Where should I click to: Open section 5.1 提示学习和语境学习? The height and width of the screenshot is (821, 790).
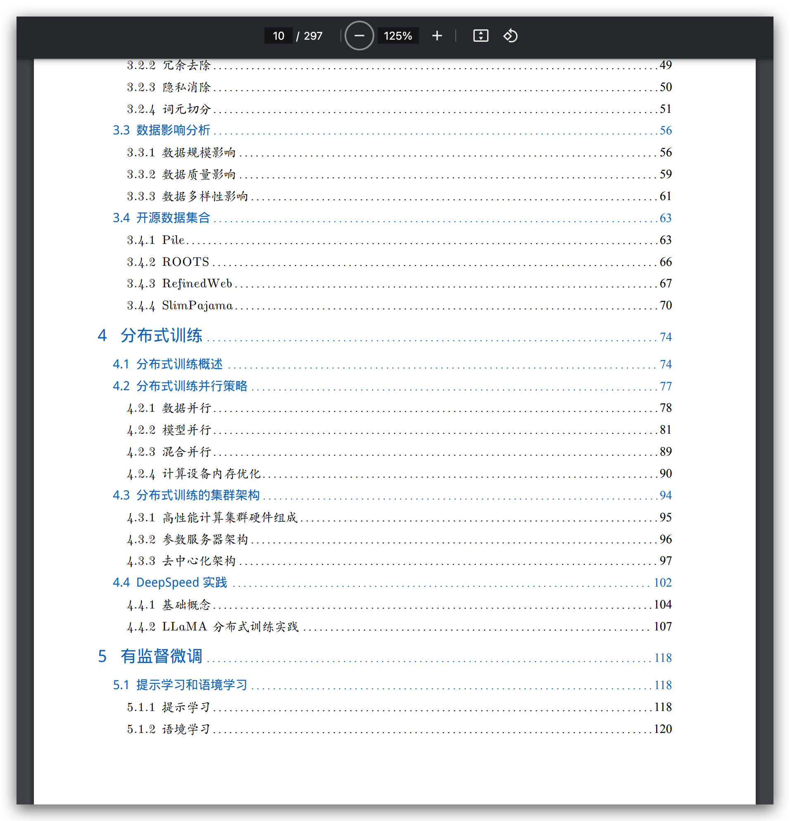[180, 685]
